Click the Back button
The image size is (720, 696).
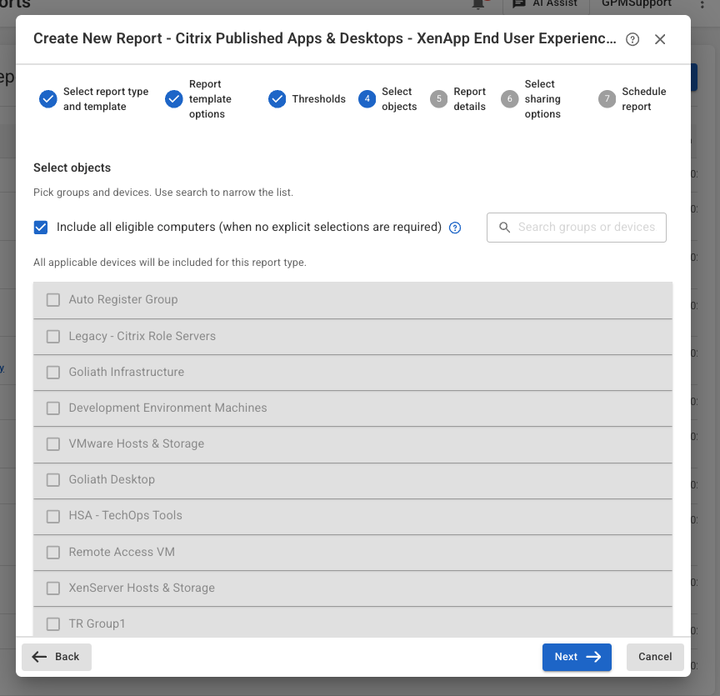point(57,657)
